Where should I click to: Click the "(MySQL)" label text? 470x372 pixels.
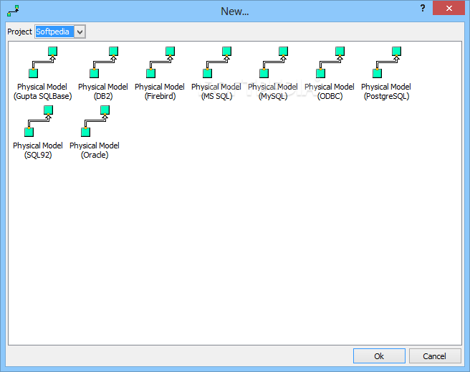(x=273, y=96)
